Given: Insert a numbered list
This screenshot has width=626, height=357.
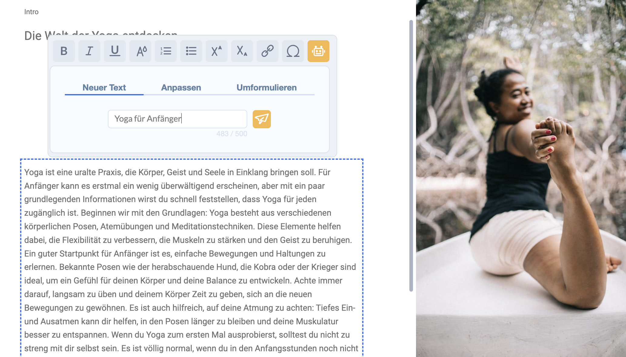Looking at the screenshot, I should (x=165, y=51).
